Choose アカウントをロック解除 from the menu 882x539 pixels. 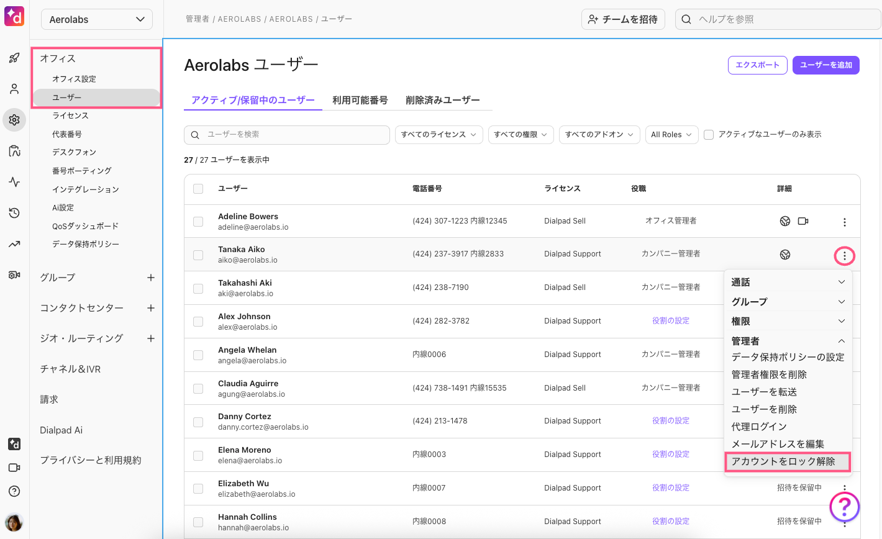coord(788,461)
